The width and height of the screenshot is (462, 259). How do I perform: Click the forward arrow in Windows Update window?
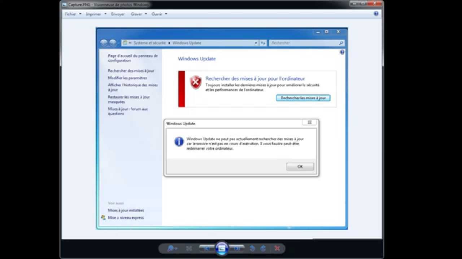pyautogui.click(x=113, y=43)
